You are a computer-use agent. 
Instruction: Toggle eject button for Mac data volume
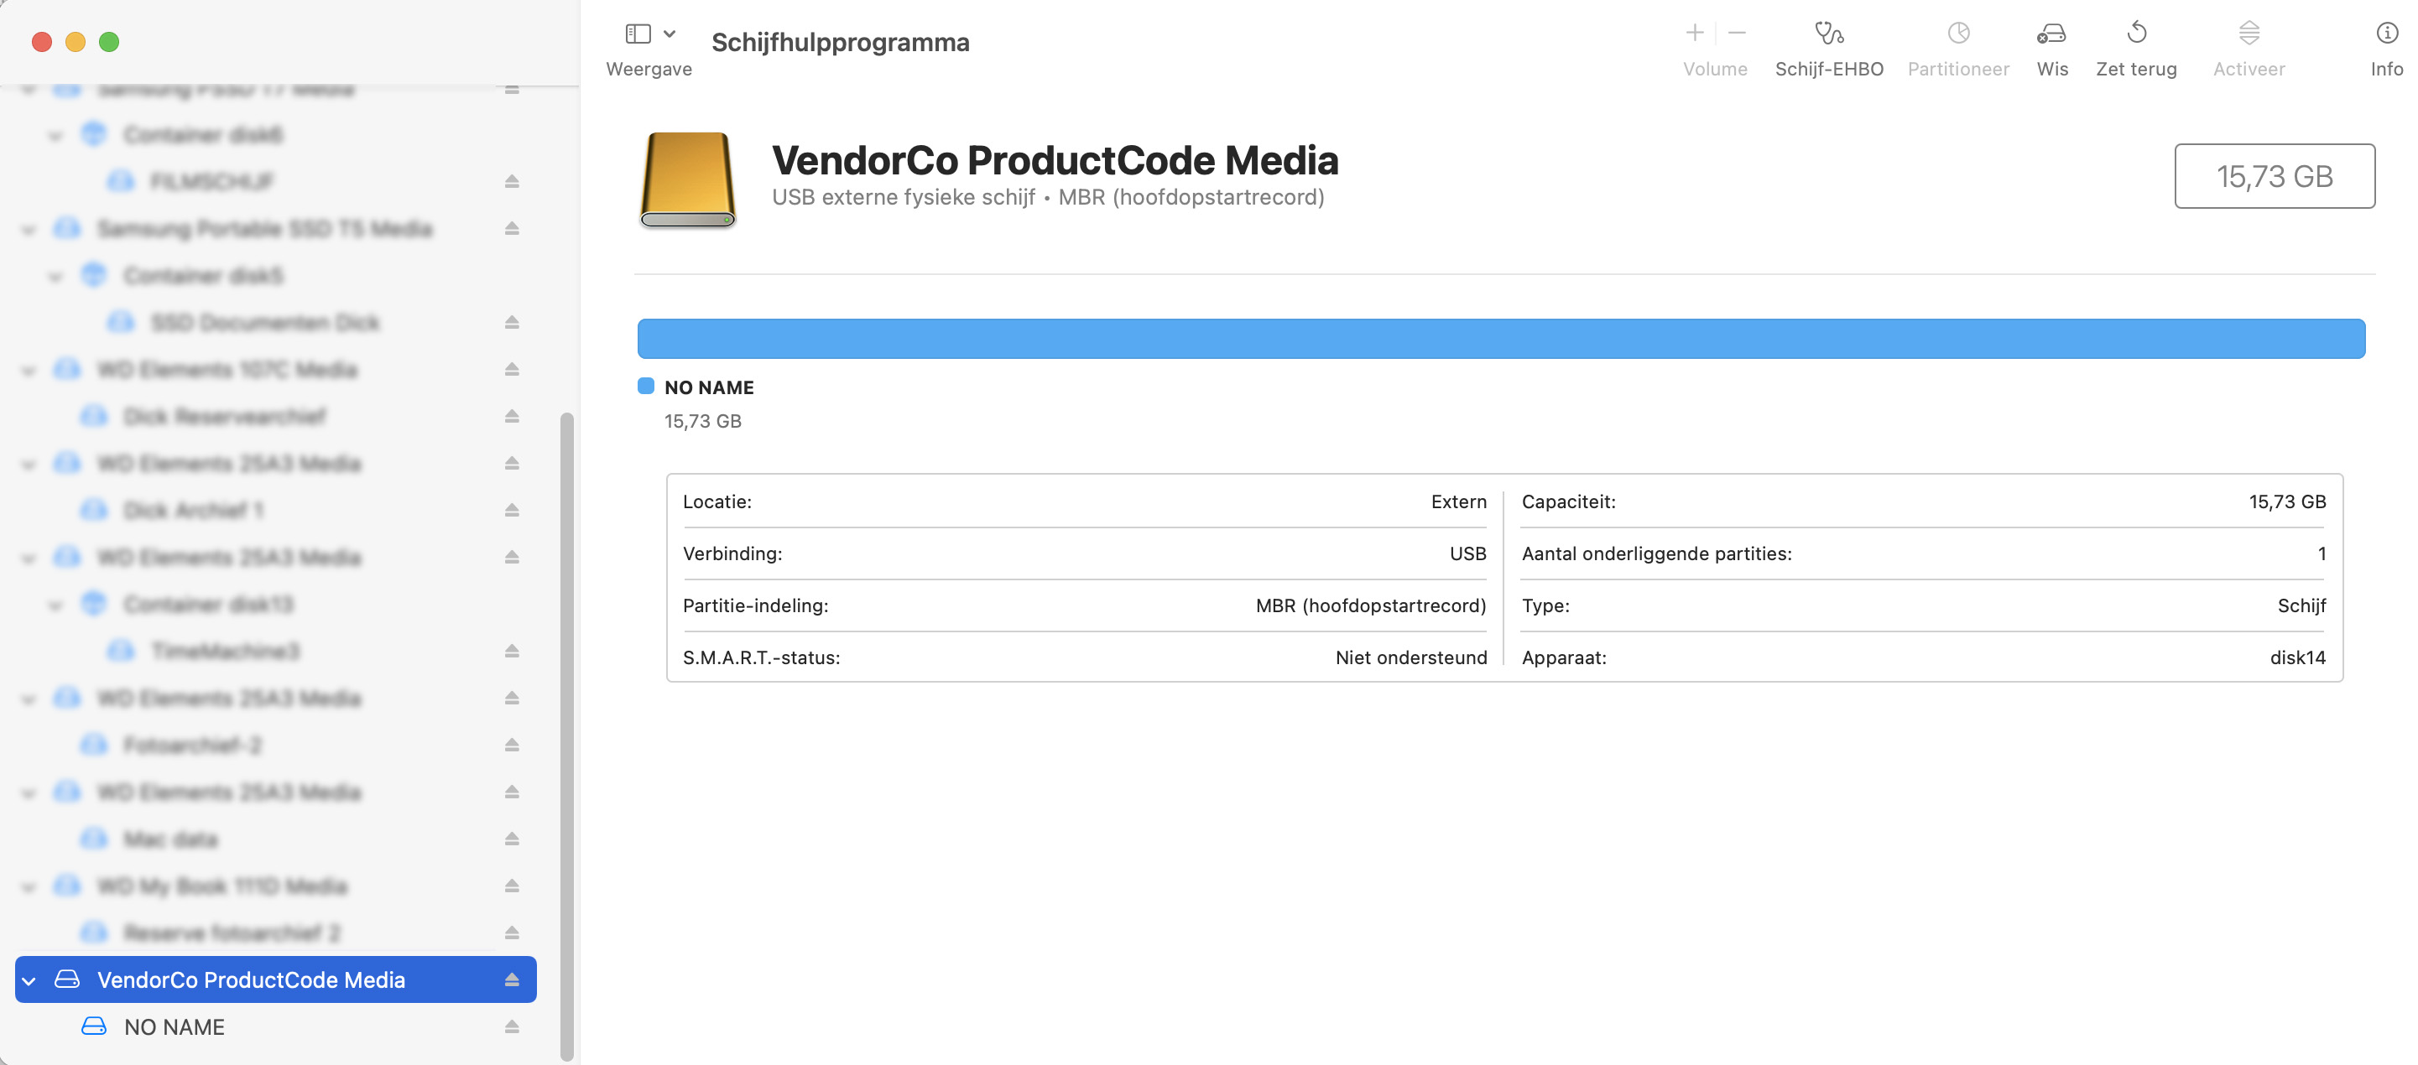(x=513, y=839)
